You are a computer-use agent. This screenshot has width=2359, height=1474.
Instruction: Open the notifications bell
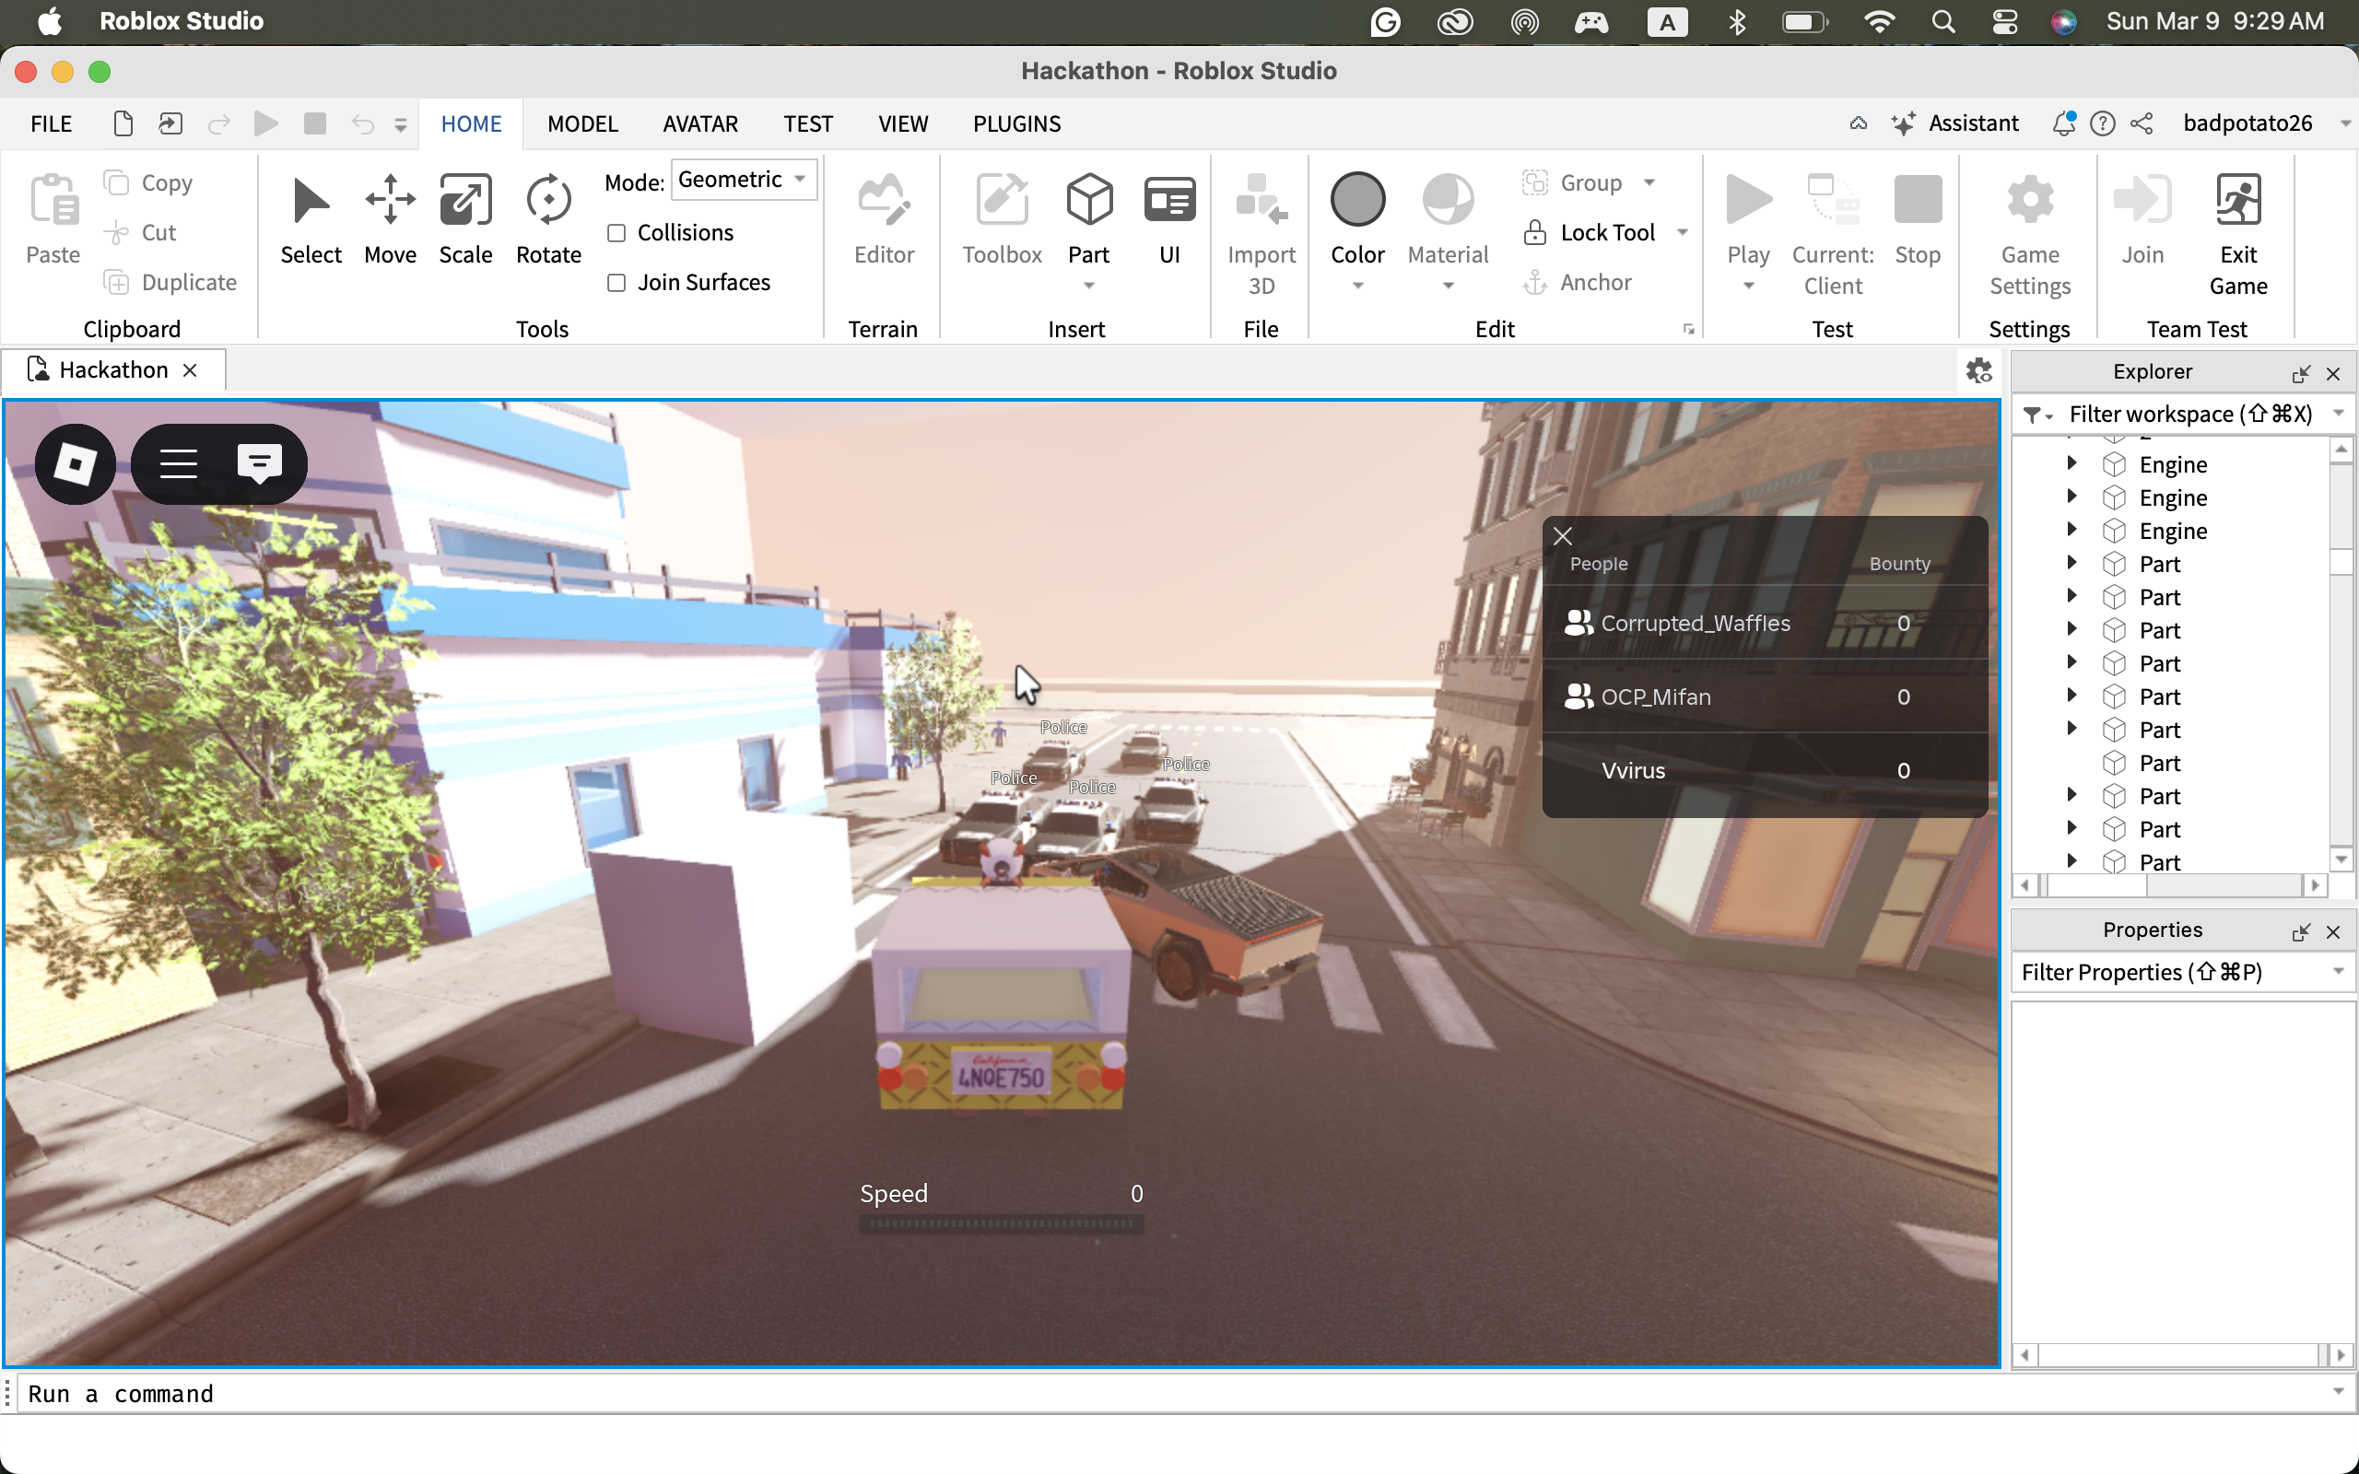click(x=2062, y=123)
